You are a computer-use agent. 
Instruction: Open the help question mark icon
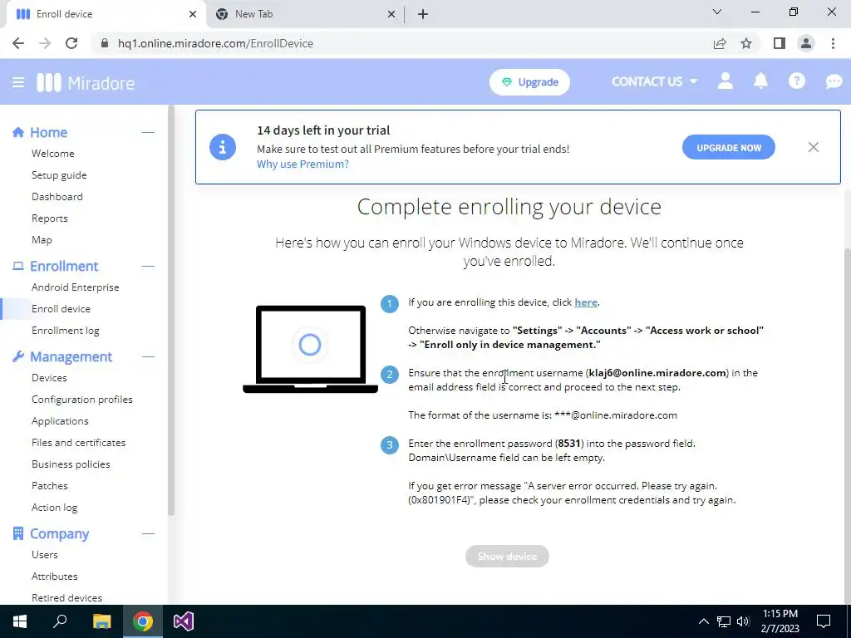point(796,81)
